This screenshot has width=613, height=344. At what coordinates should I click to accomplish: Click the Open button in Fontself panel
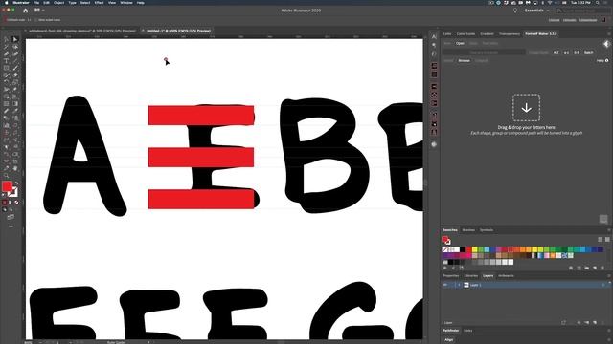[x=460, y=43]
